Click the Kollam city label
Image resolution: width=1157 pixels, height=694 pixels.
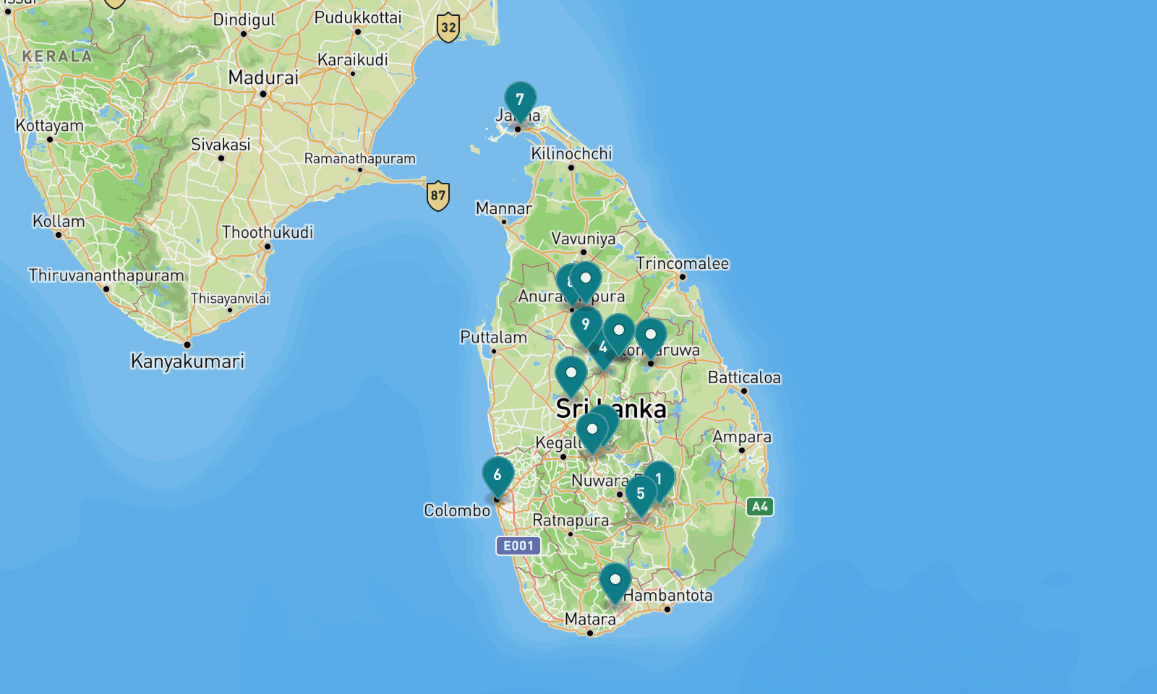coord(59,221)
